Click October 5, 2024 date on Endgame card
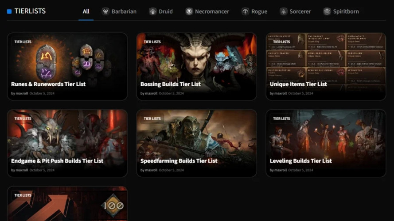 42,170
